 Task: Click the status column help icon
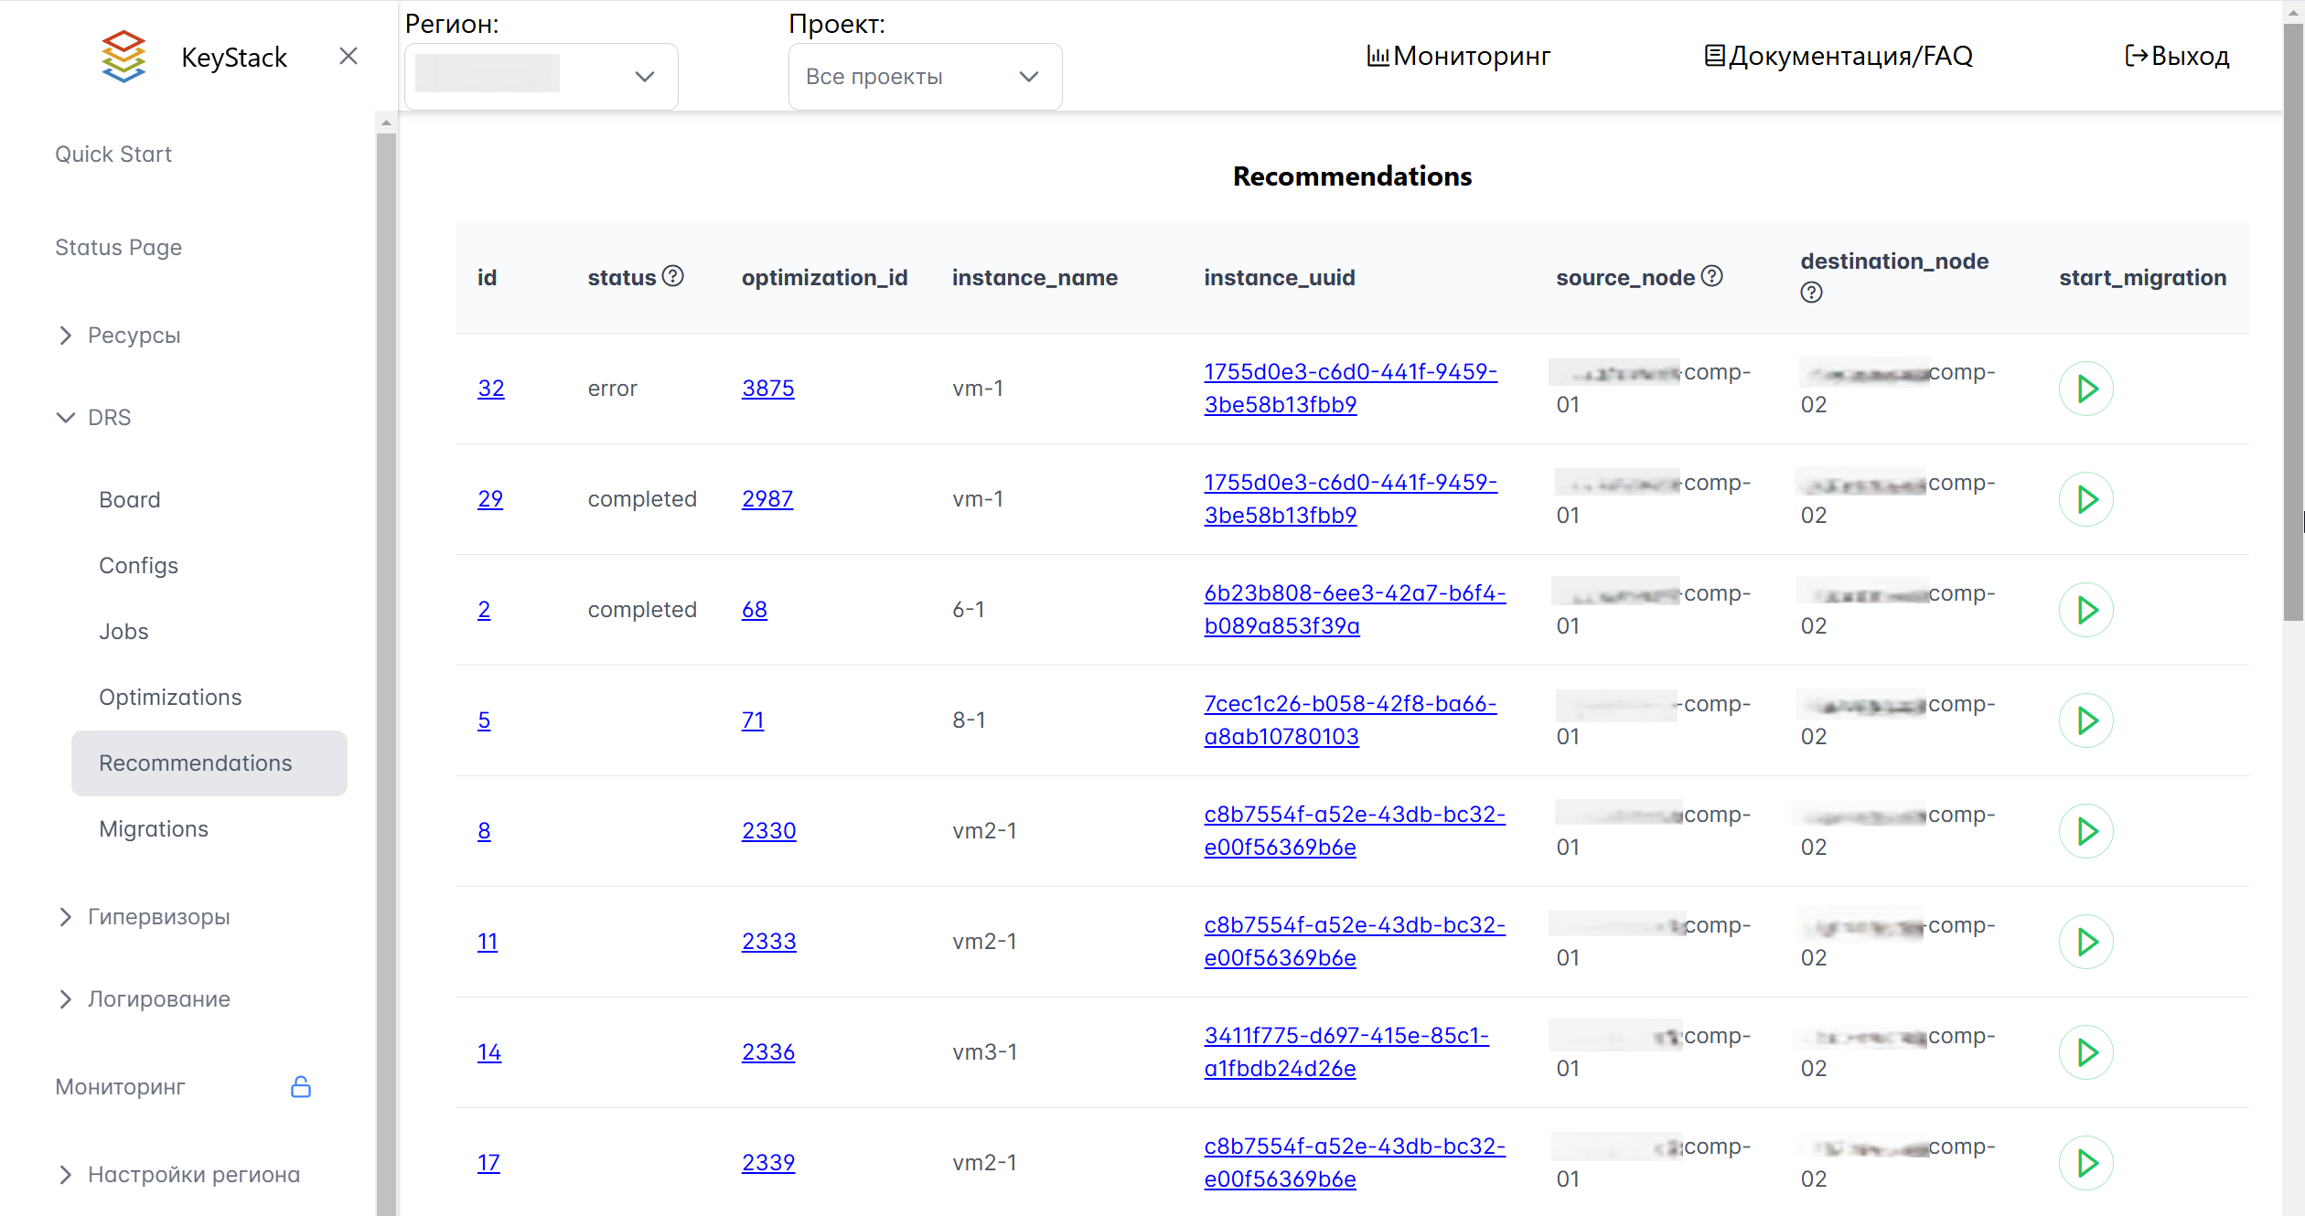coord(673,276)
